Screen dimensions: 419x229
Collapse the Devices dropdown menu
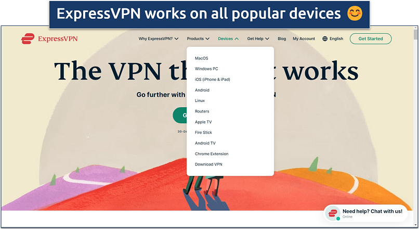(x=228, y=39)
